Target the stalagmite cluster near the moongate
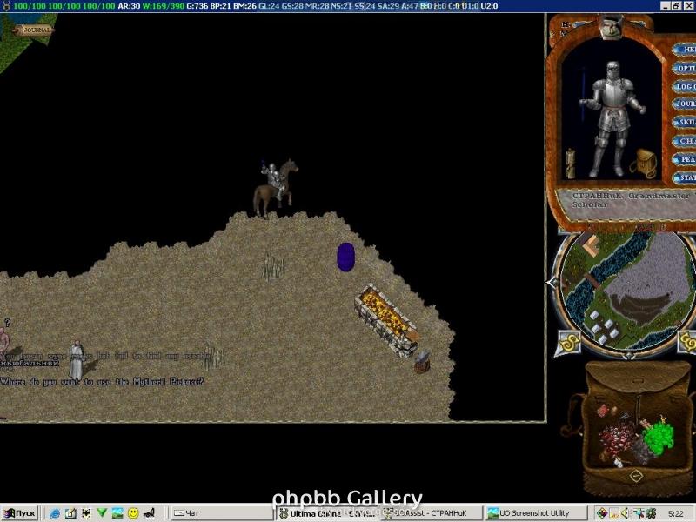The width and height of the screenshot is (696, 522). 273,267
